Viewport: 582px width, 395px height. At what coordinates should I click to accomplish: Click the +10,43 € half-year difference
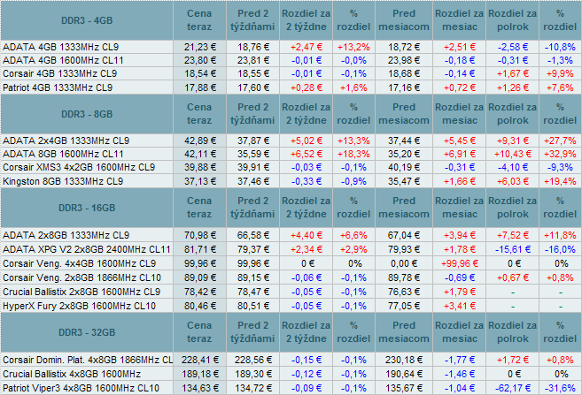coord(513,154)
